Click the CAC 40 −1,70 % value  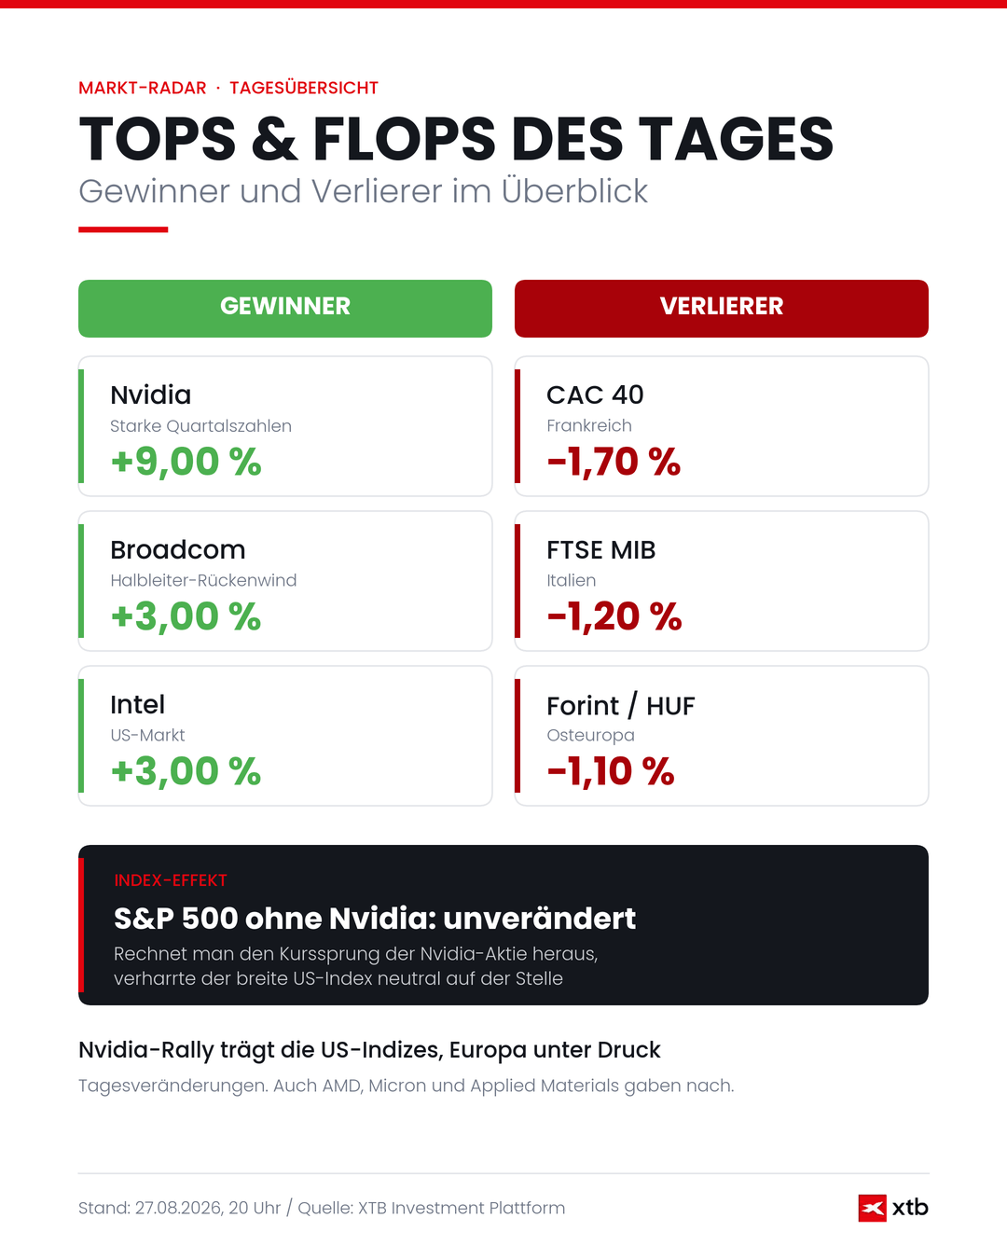[x=614, y=462]
